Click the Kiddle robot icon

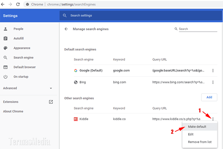coord(76,119)
